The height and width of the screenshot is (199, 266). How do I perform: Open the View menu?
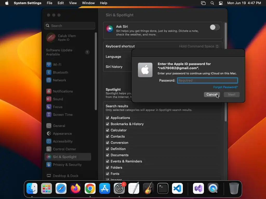point(73,3)
